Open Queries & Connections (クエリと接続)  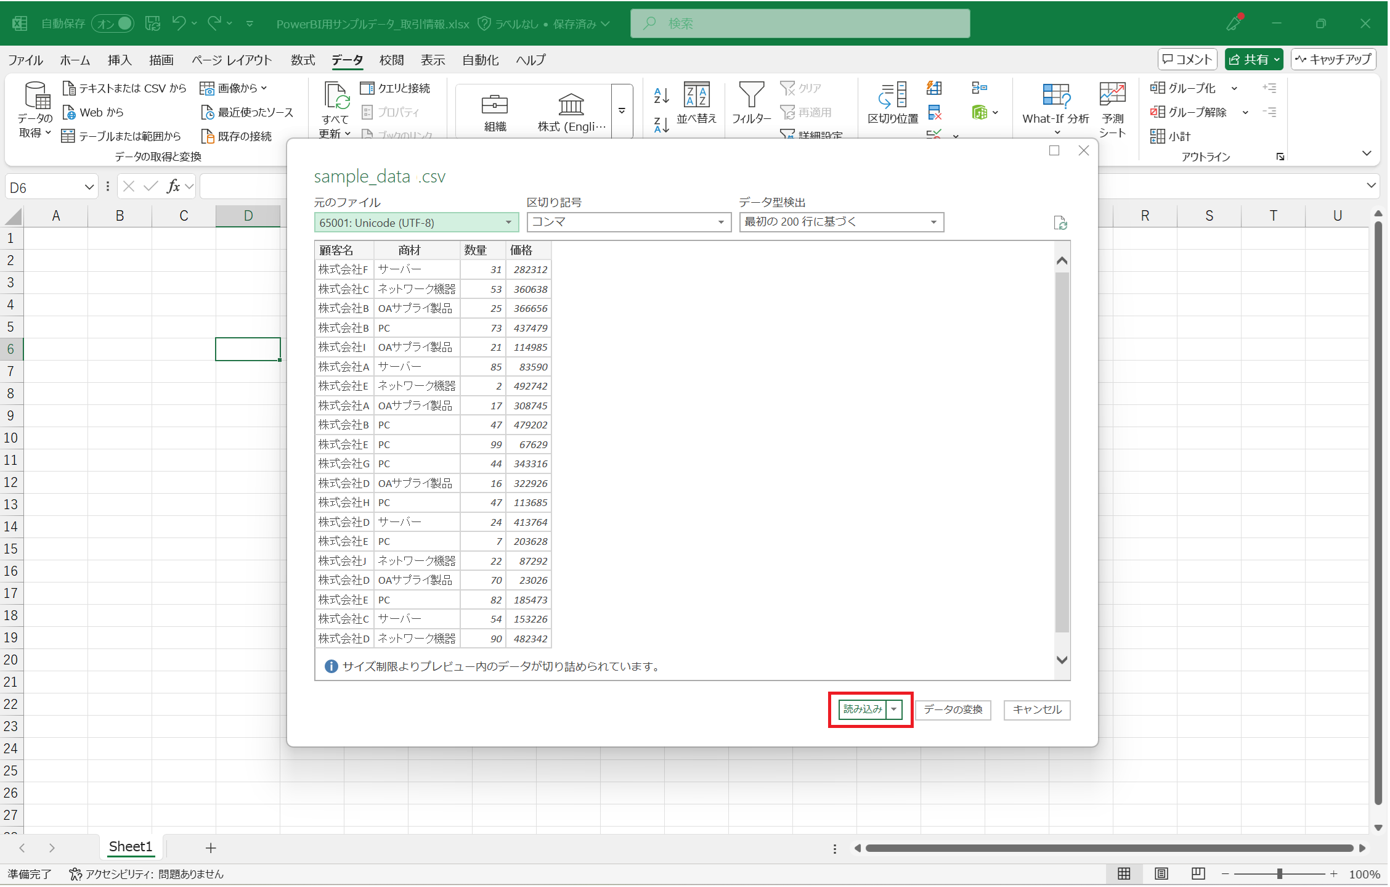coord(396,88)
